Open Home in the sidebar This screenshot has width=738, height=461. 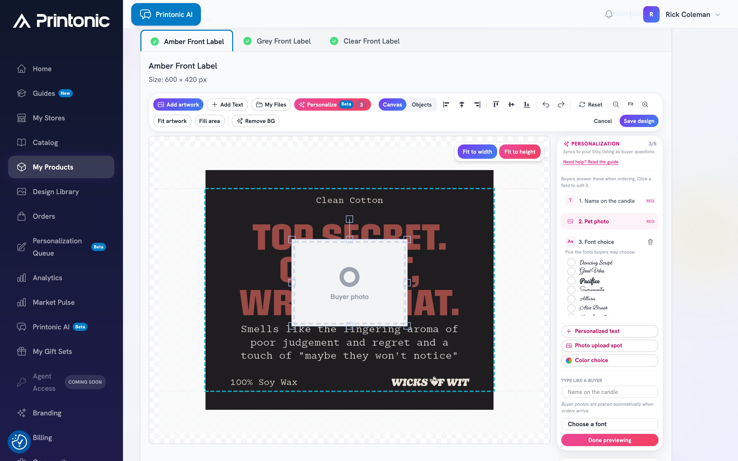(61, 69)
